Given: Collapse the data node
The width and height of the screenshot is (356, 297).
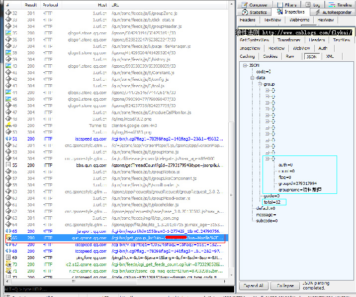Looking at the screenshot, I should pos(252,78).
